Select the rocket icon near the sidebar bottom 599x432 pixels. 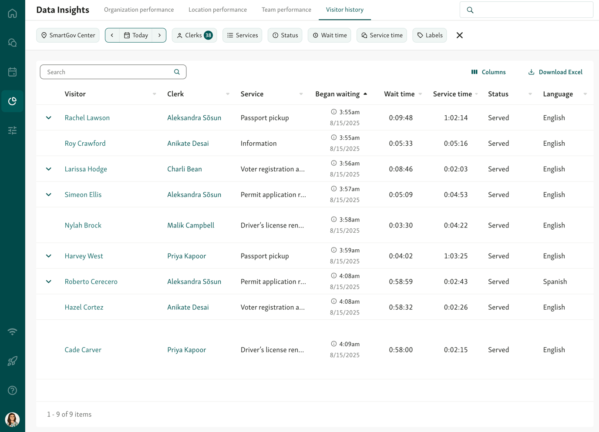(12, 361)
